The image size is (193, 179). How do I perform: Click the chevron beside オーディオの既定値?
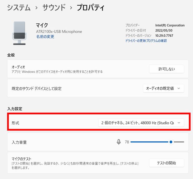(179, 88)
